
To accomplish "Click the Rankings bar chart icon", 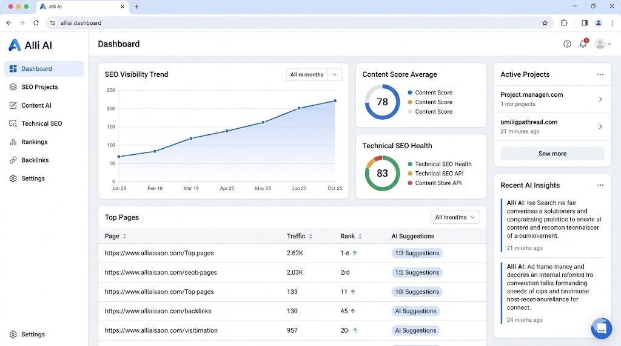I will click(x=13, y=142).
